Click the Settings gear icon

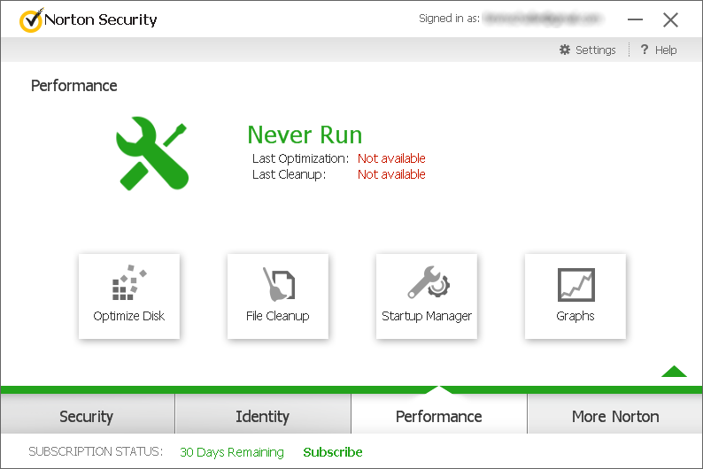pyautogui.click(x=565, y=50)
